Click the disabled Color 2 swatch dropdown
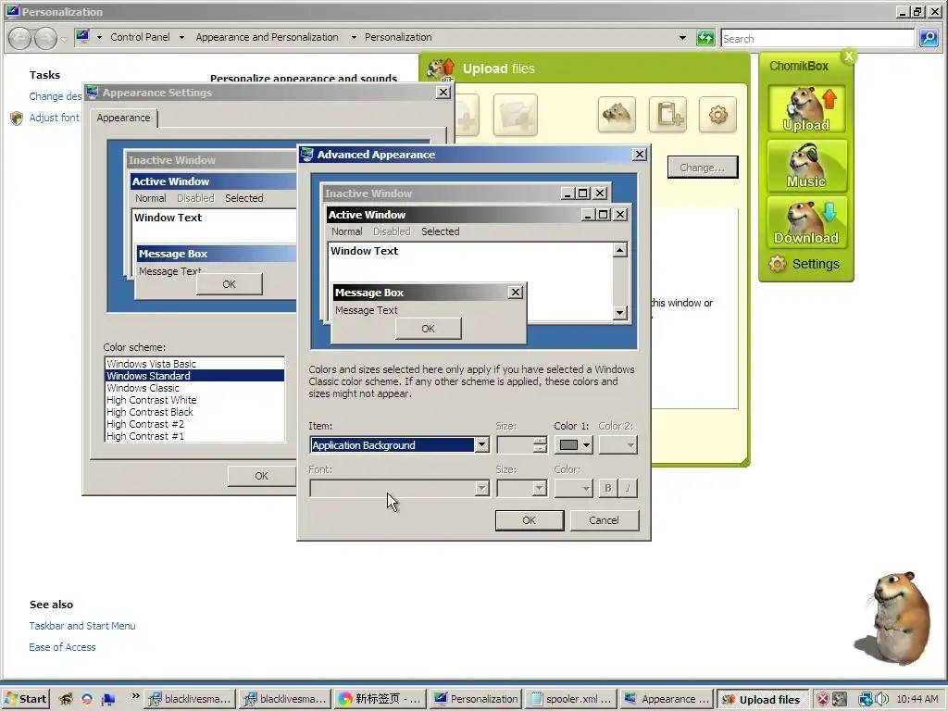This screenshot has width=948, height=711. pyautogui.click(x=617, y=445)
